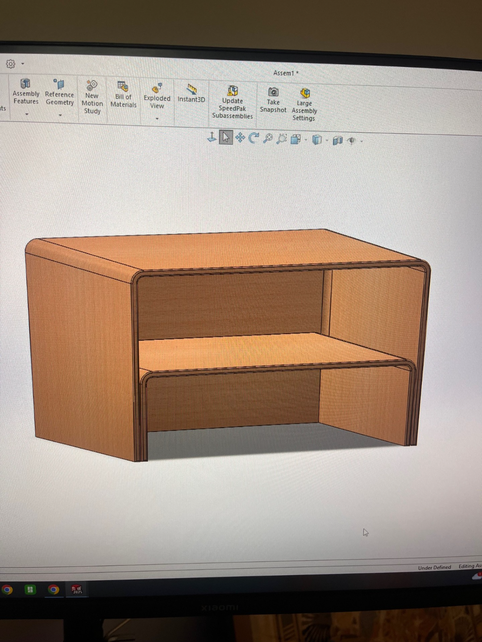Select the Pan view tool
Image resolution: width=482 pixels, height=642 pixels.
click(240, 138)
